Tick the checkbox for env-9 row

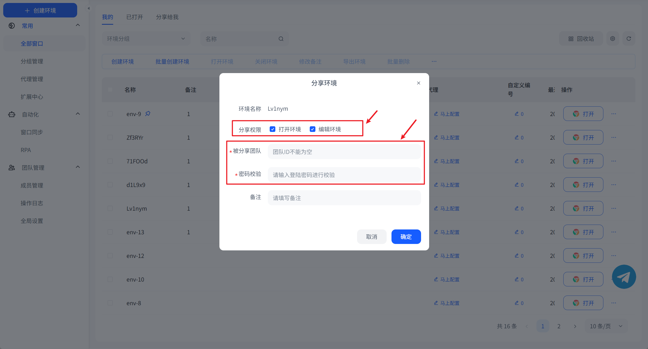coord(110,114)
